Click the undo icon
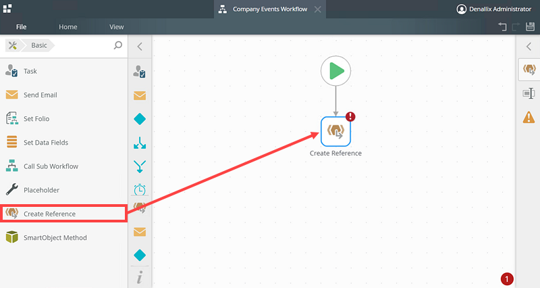The image size is (540, 288). tap(502, 26)
